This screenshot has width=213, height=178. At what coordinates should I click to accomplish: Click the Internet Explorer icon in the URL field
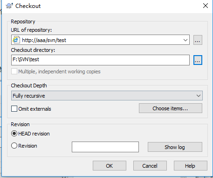[16, 40]
